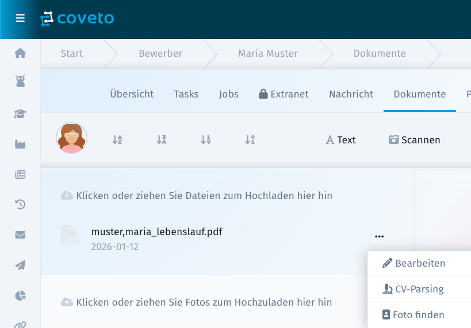Open the history clock sidebar icon
471x328 pixels.
click(20, 204)
